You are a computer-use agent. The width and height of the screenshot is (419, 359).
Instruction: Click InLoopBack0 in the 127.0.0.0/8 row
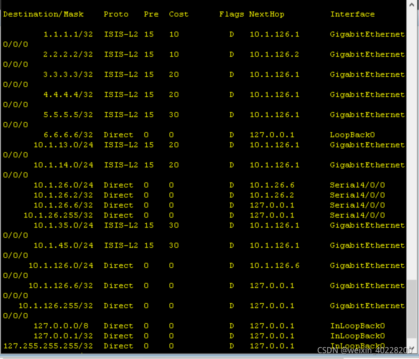[357, 325]
